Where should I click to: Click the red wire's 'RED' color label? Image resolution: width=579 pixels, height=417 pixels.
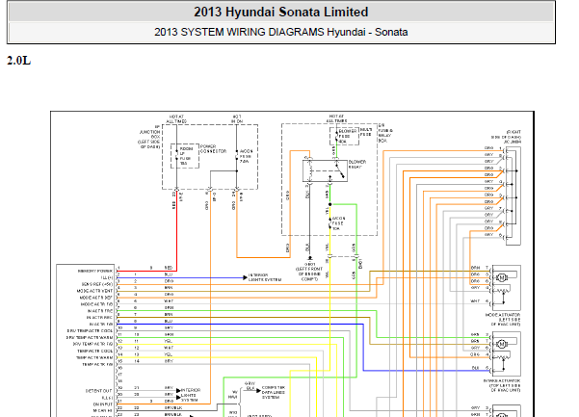[169, 268]
